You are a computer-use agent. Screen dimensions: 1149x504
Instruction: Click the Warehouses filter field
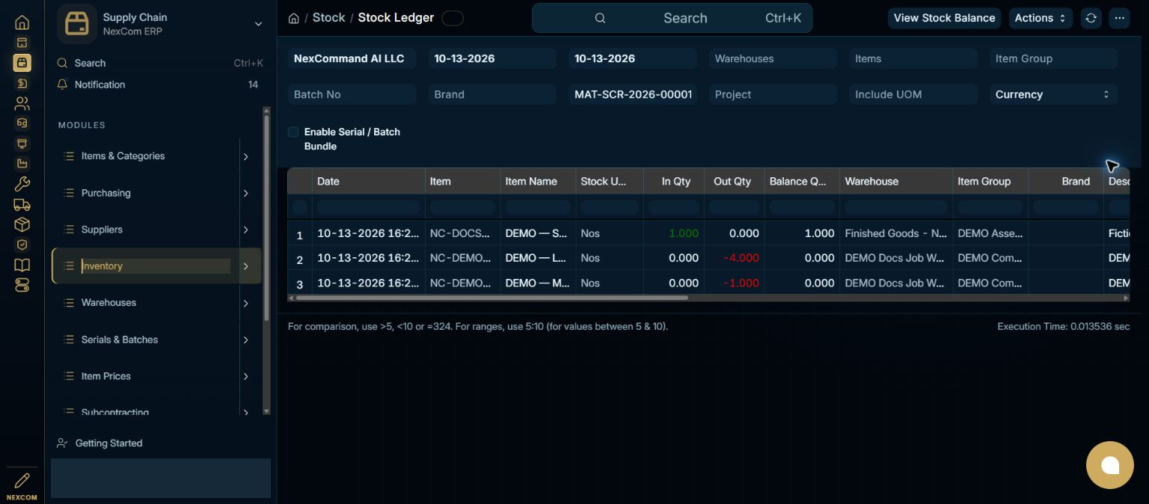click(773, 58)
